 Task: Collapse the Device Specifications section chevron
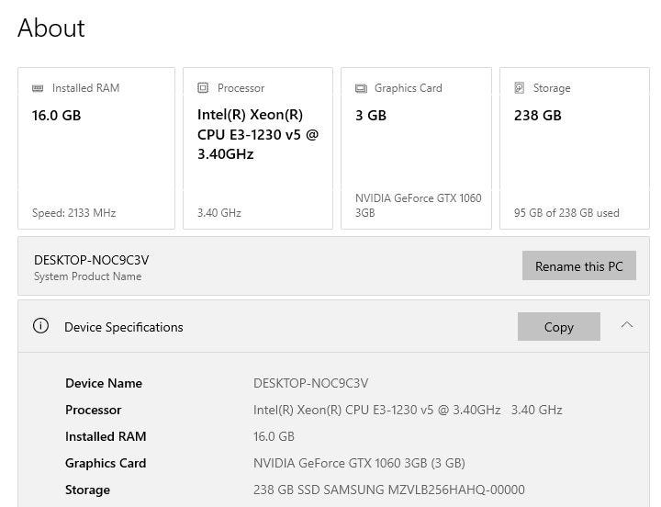[x=627, y=325]
